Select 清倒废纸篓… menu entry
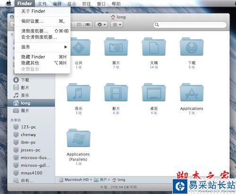The width and height of the screenshot is (236, 194). 42,31
